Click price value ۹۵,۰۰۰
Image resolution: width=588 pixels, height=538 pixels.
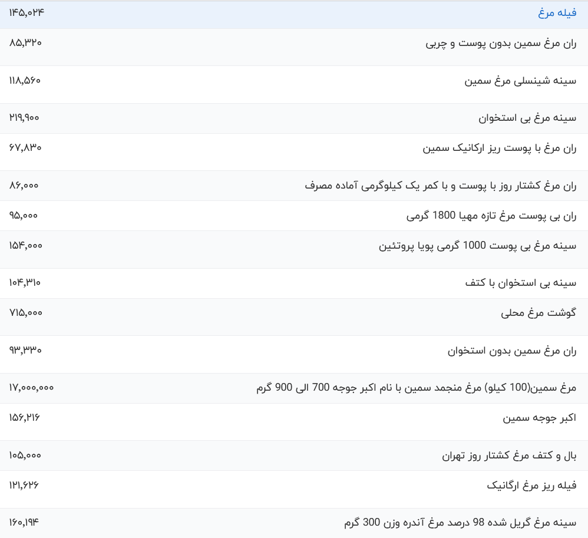23,215
